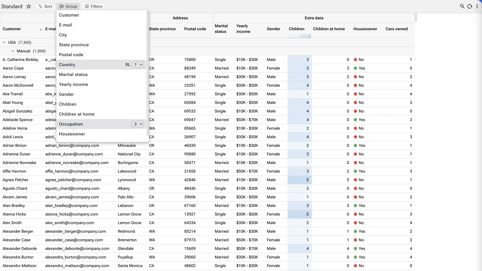Image resolution: width=482 pixels, height=271 pixels.
Task: Click the Marital status column header
Action: pos(221,29)
